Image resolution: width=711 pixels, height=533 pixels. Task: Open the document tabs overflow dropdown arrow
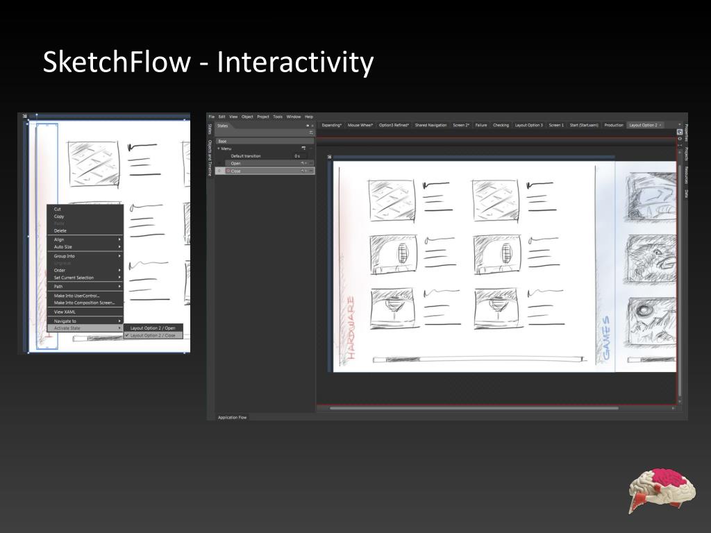[680, 125]
